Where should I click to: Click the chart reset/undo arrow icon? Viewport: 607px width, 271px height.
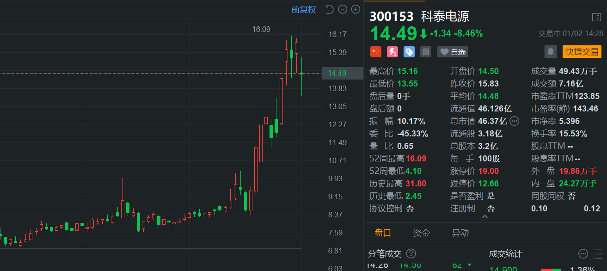tap(329, 9)
